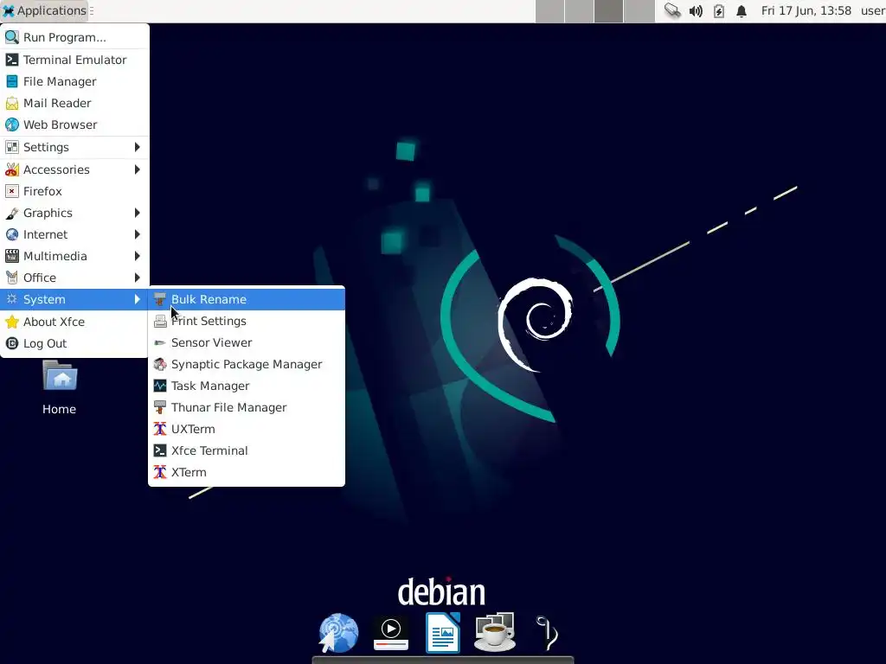Open the Office category
886x664 pixels.
74,278
